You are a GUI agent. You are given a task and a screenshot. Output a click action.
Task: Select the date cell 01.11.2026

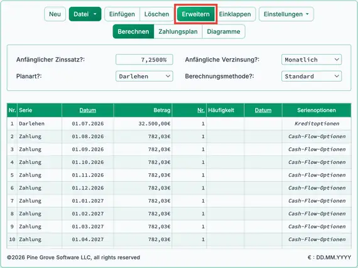point(88,175)
